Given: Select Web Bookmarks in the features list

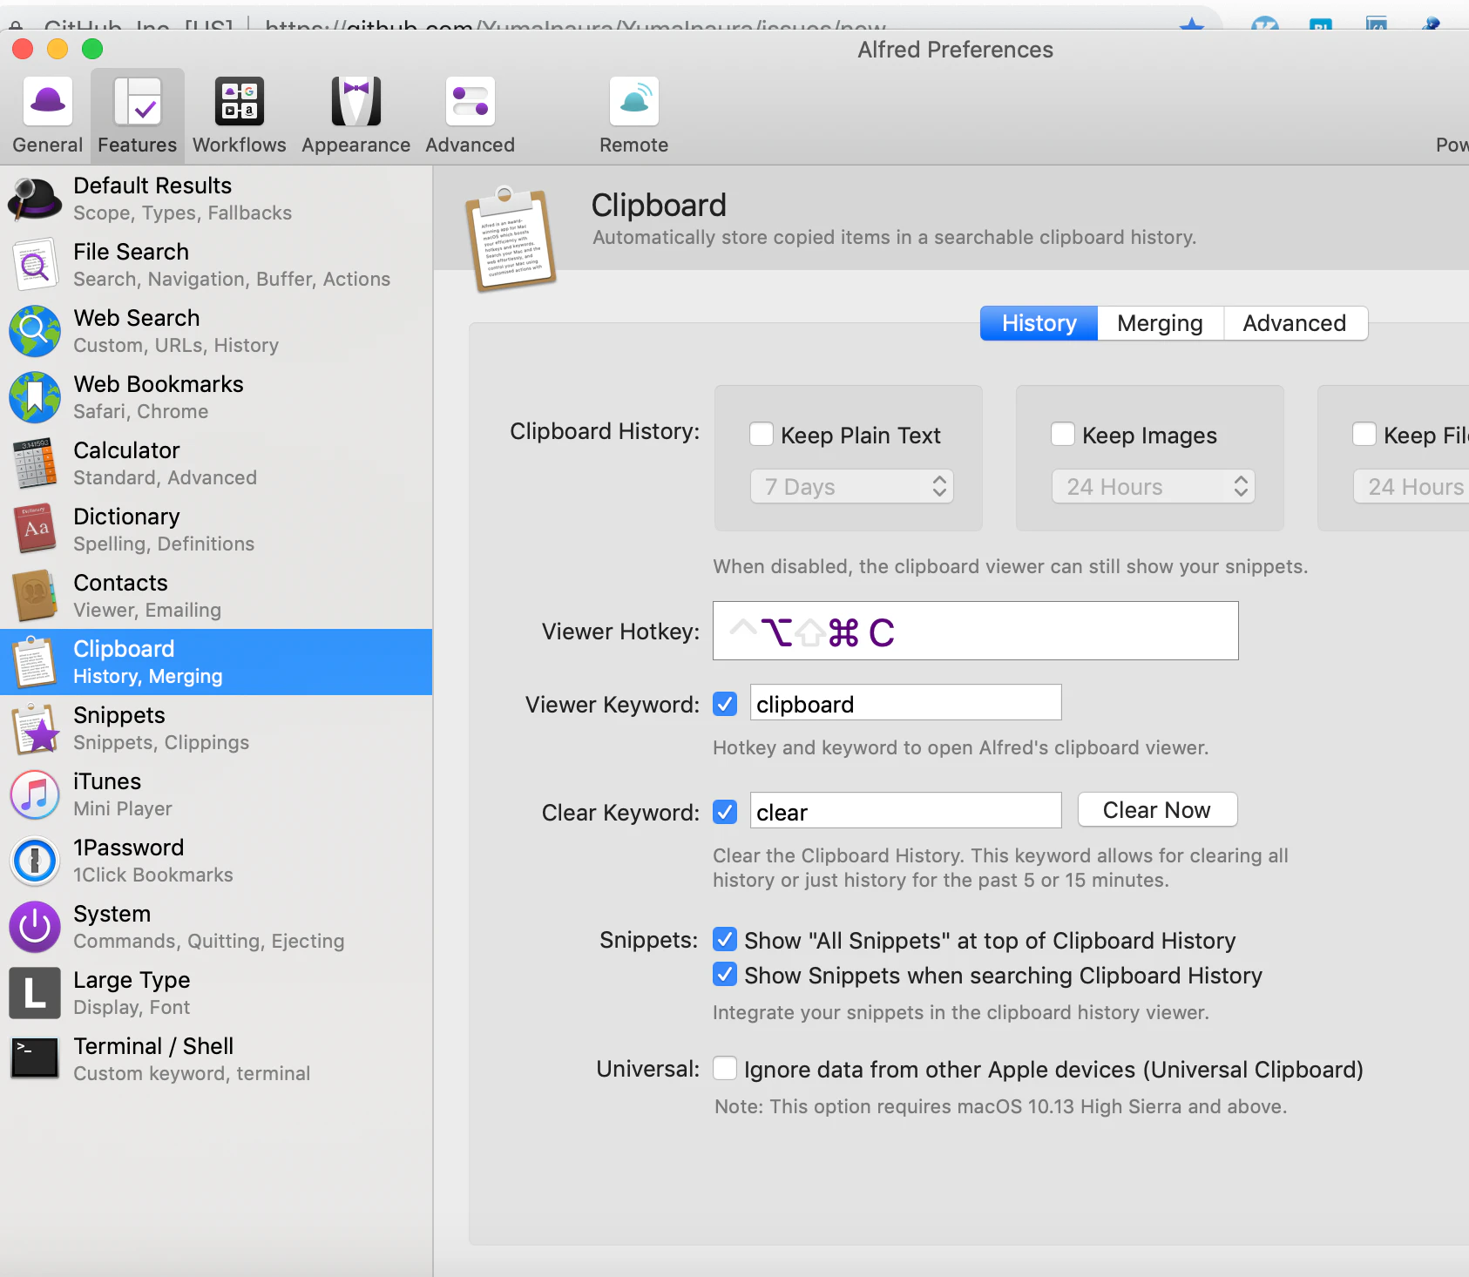Looking at the screenshot, I should 216,397.
